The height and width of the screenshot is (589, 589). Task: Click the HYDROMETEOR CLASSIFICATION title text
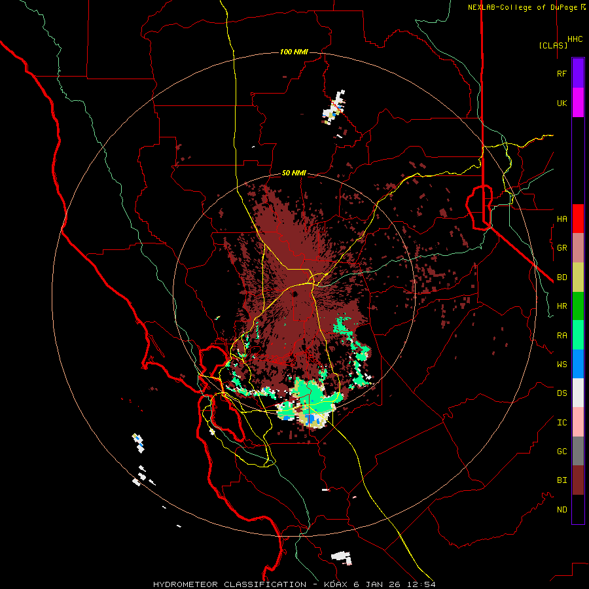pyautogui.click(x=230, y=584)
